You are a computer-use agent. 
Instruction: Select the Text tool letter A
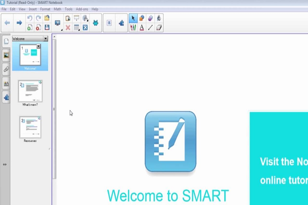coord(142,28)
